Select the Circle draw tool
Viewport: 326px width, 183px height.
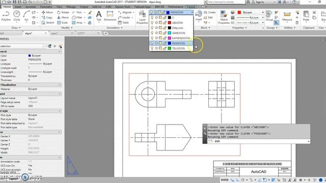click(17, 16)
